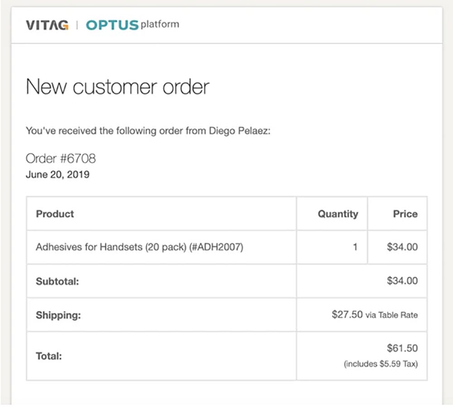The height and width of the screenshot is (407, 453).
Task: Click the Price column header
Action: click(405, 214)
